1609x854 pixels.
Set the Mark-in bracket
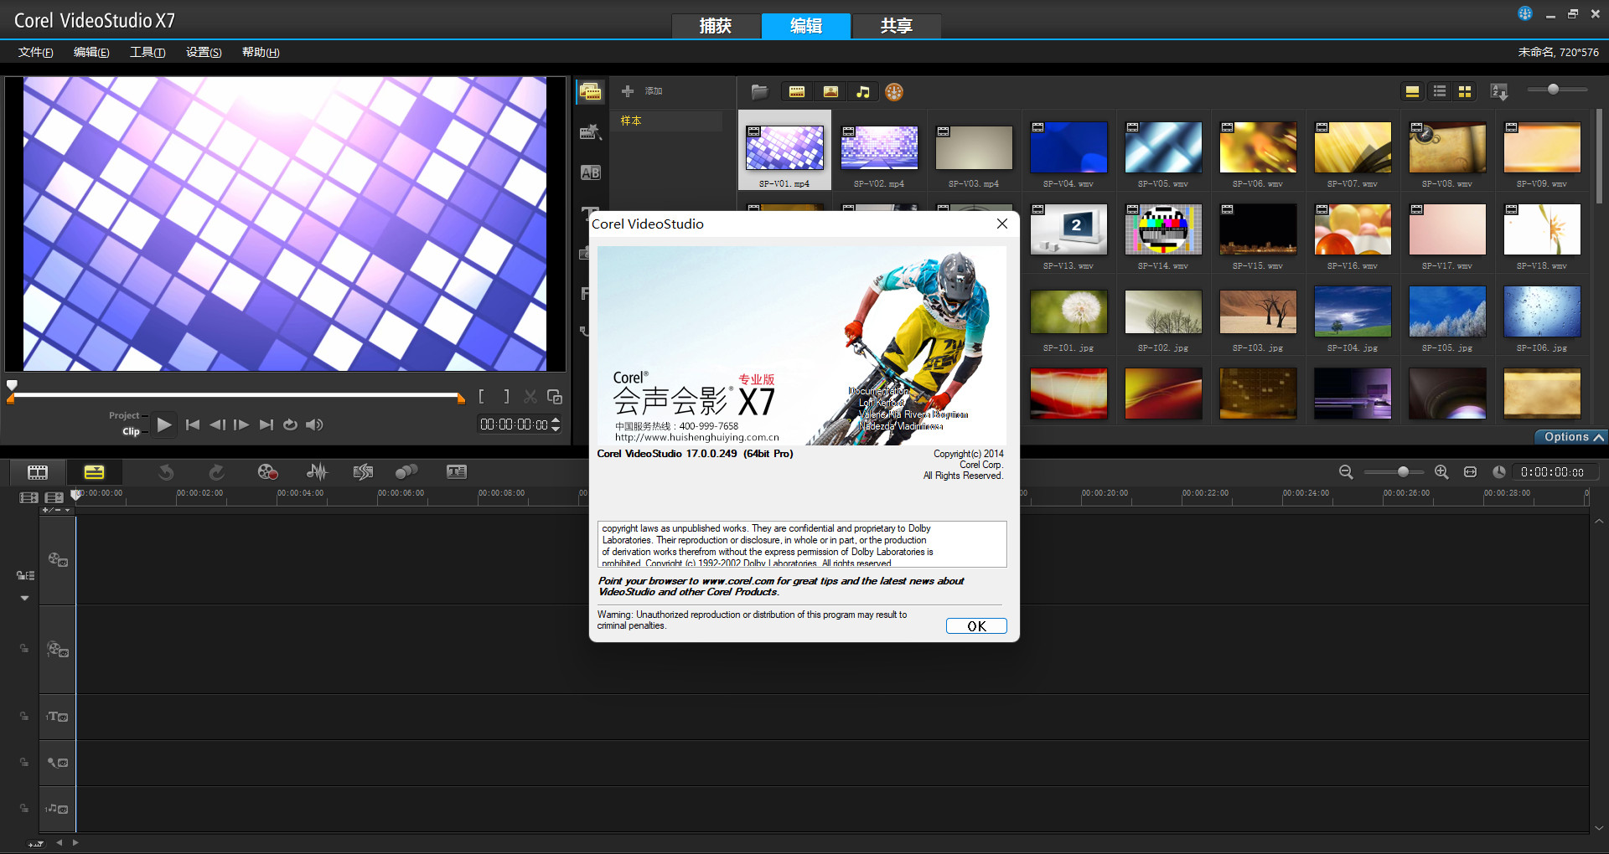coord(481,397)
